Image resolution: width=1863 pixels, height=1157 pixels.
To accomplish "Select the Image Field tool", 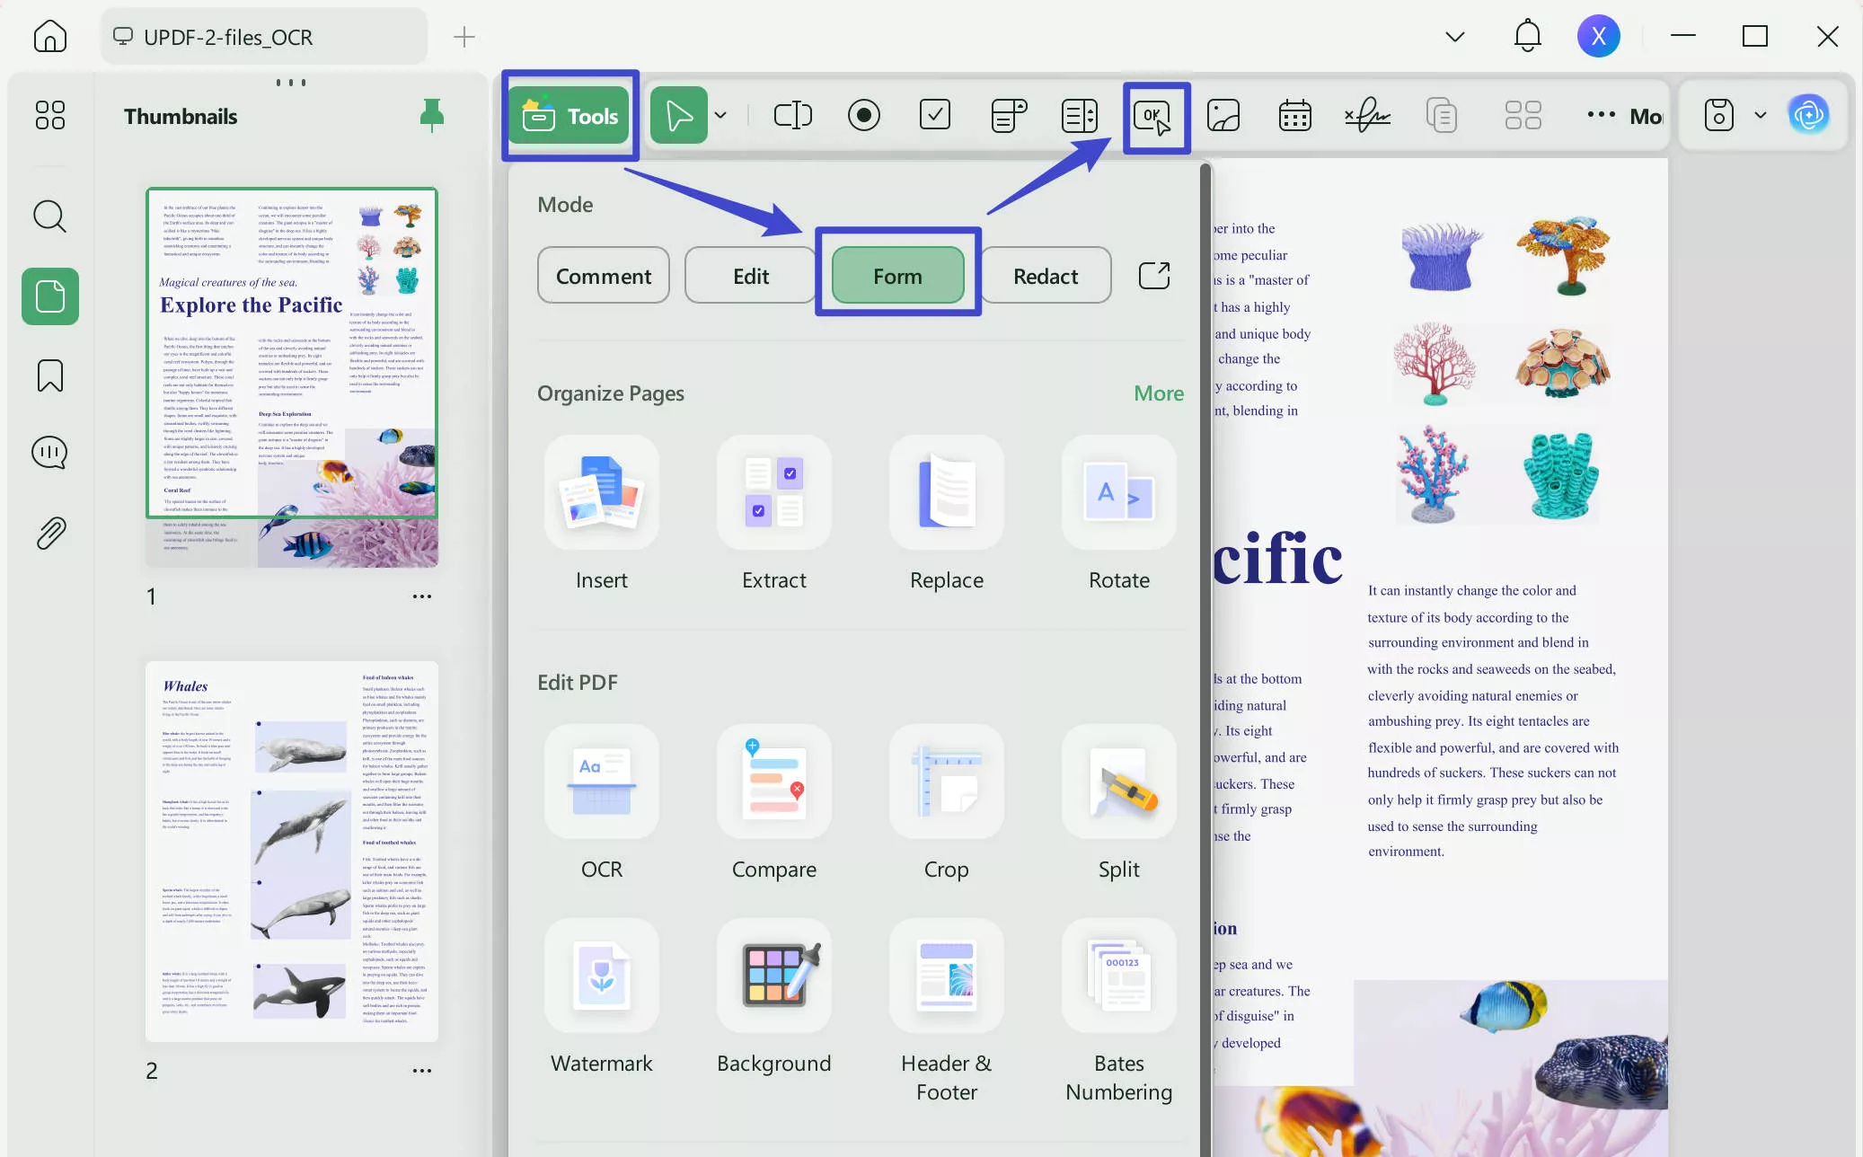I will click(x=1223, y=115).
